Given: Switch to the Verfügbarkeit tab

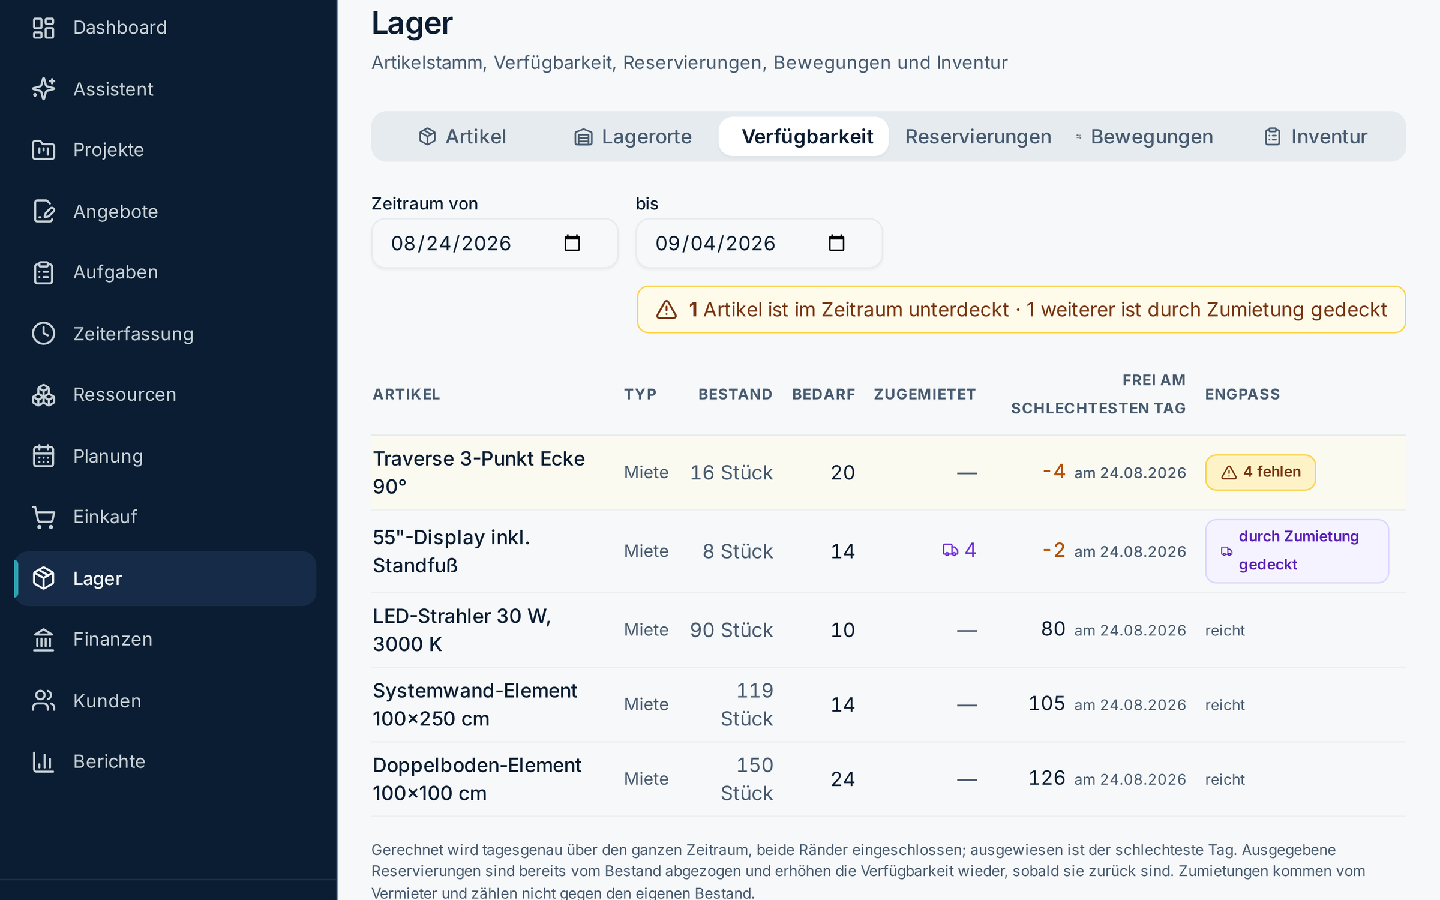Looking at the screenshot, I should [x=803, y=137].
